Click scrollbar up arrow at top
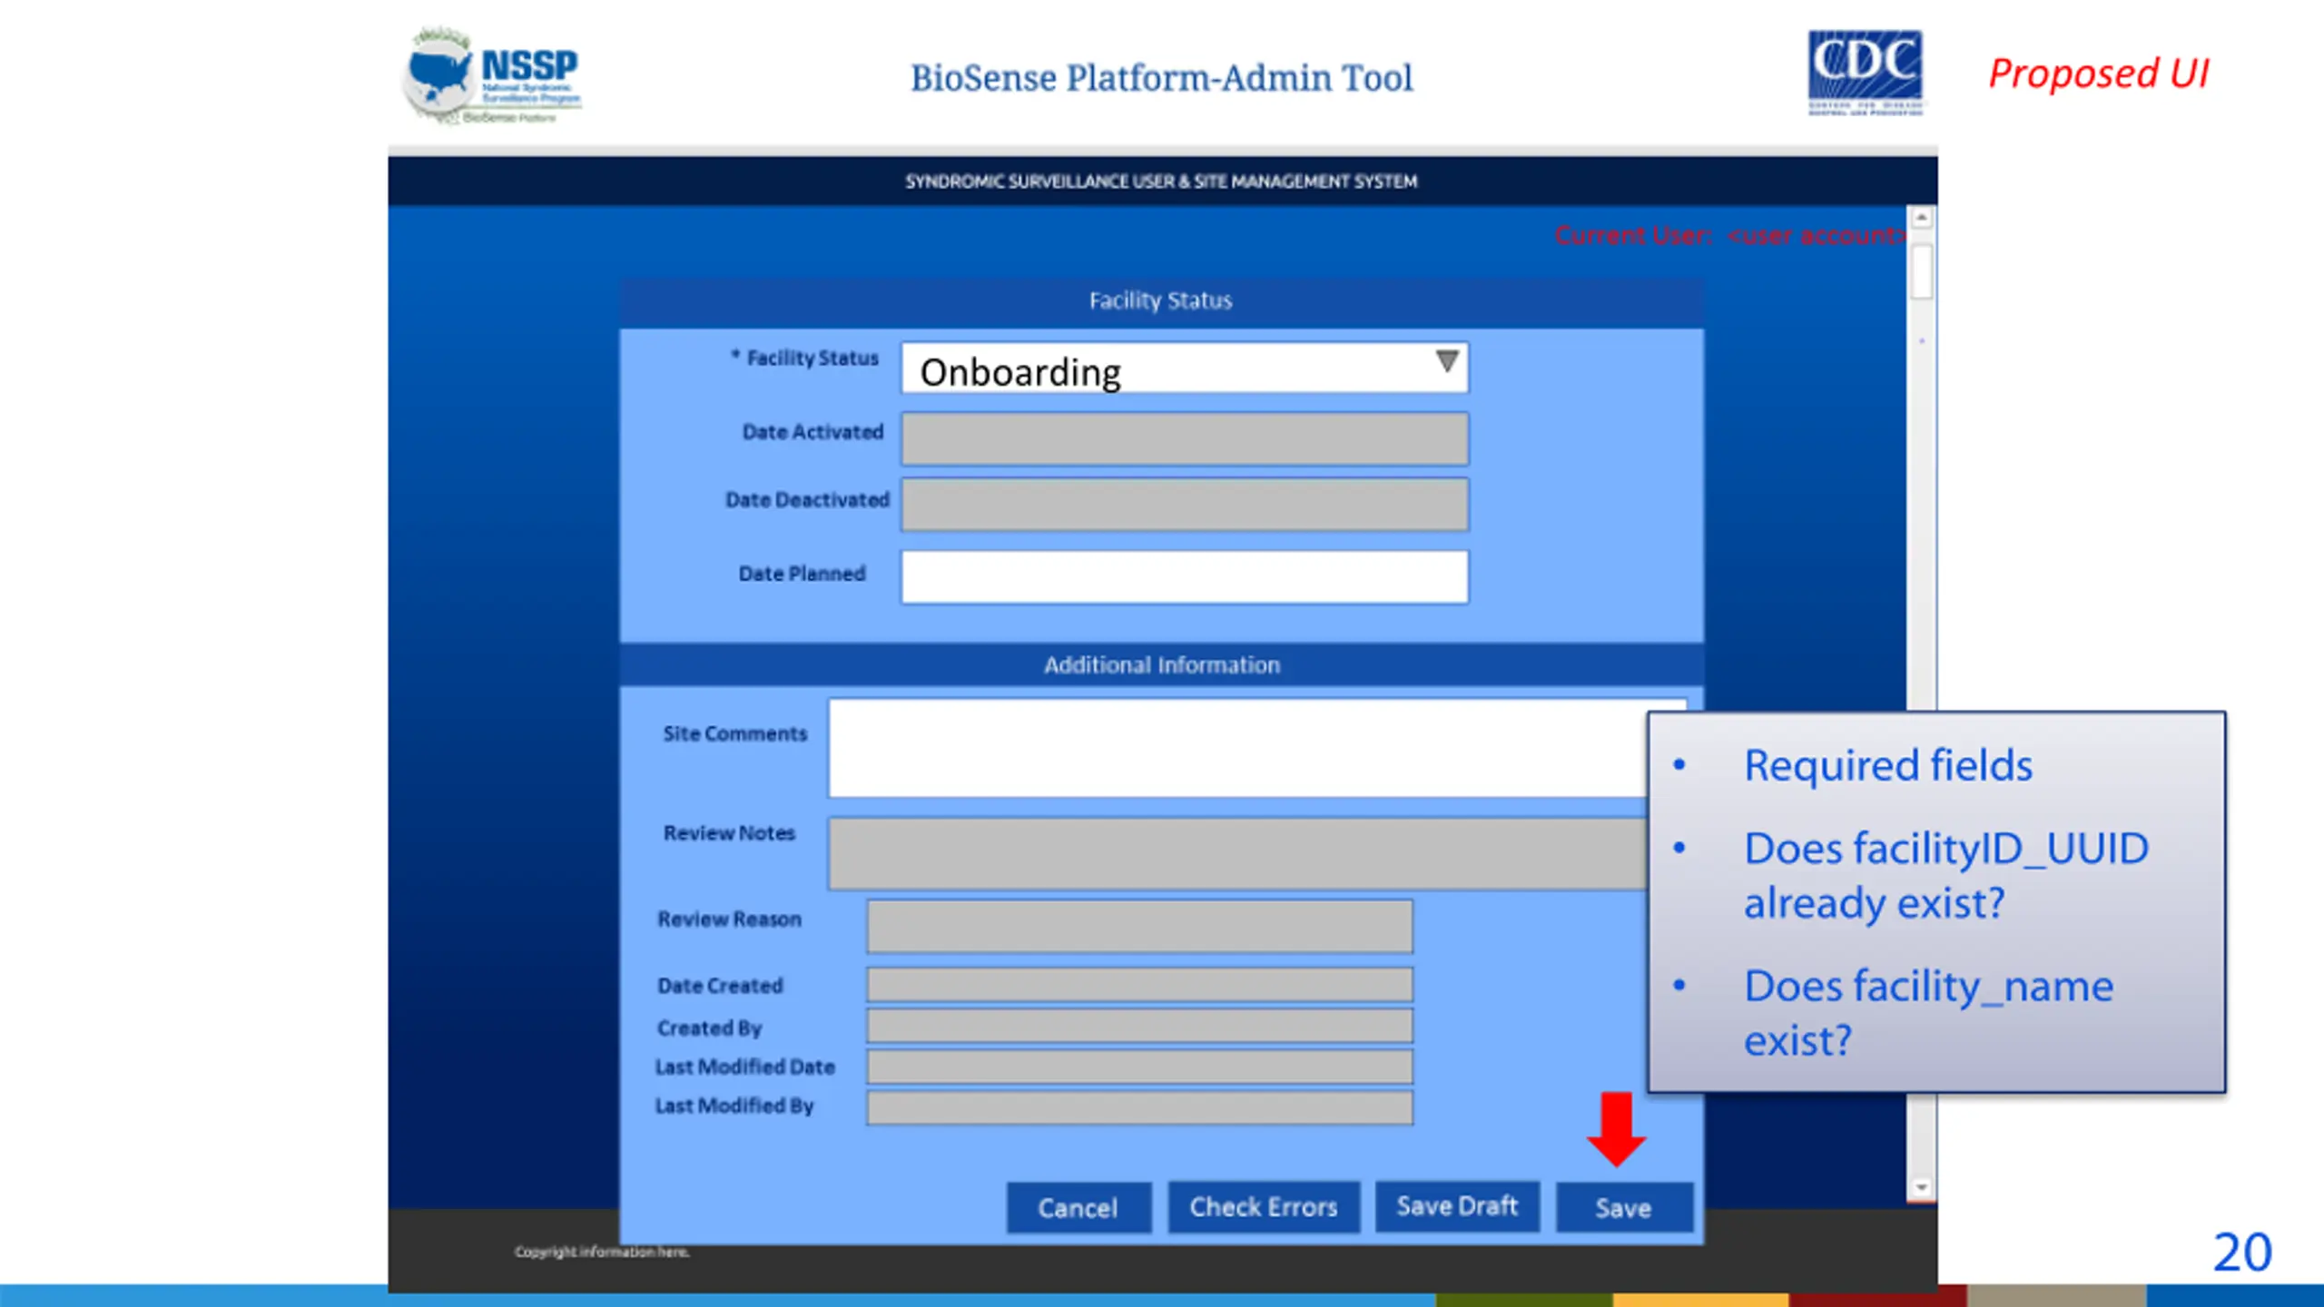This screenshot has width=2324, height=1307. pos(1921,218)
